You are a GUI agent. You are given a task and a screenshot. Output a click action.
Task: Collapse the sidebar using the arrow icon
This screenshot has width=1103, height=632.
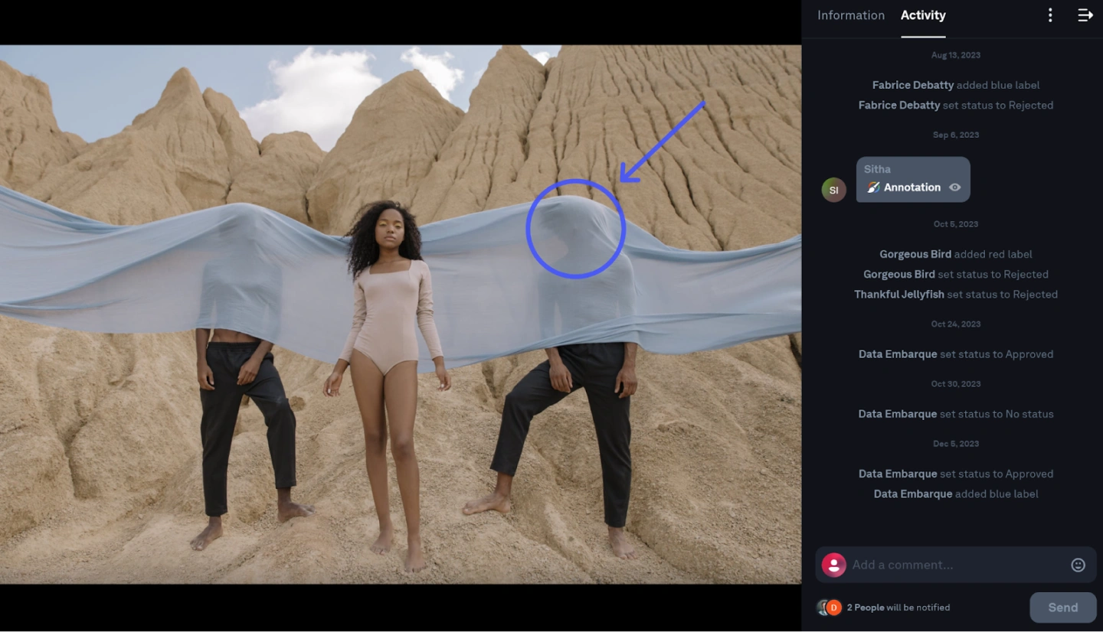1085,15
